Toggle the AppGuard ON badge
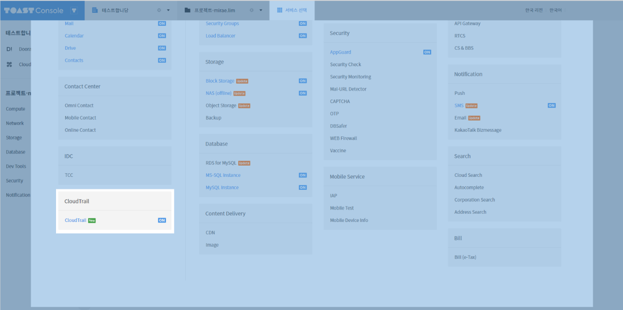The image size is (623, 310). point(427,52)
